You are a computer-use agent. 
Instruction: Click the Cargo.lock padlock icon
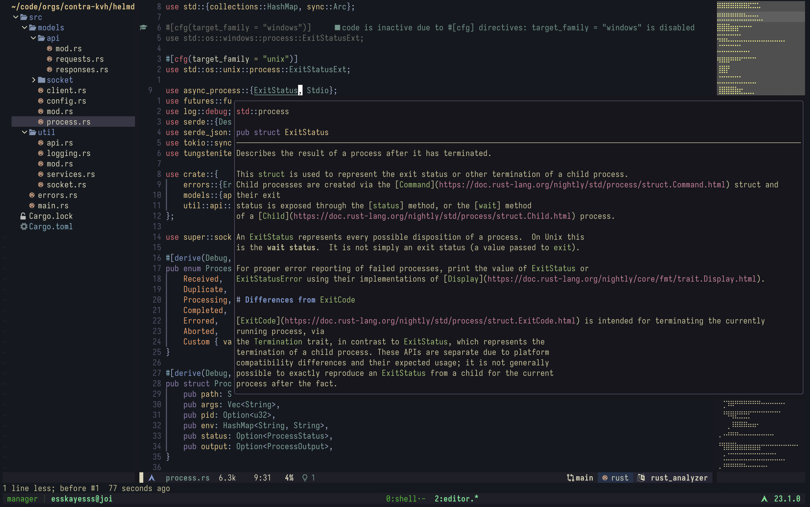click(x=23, y=216)
